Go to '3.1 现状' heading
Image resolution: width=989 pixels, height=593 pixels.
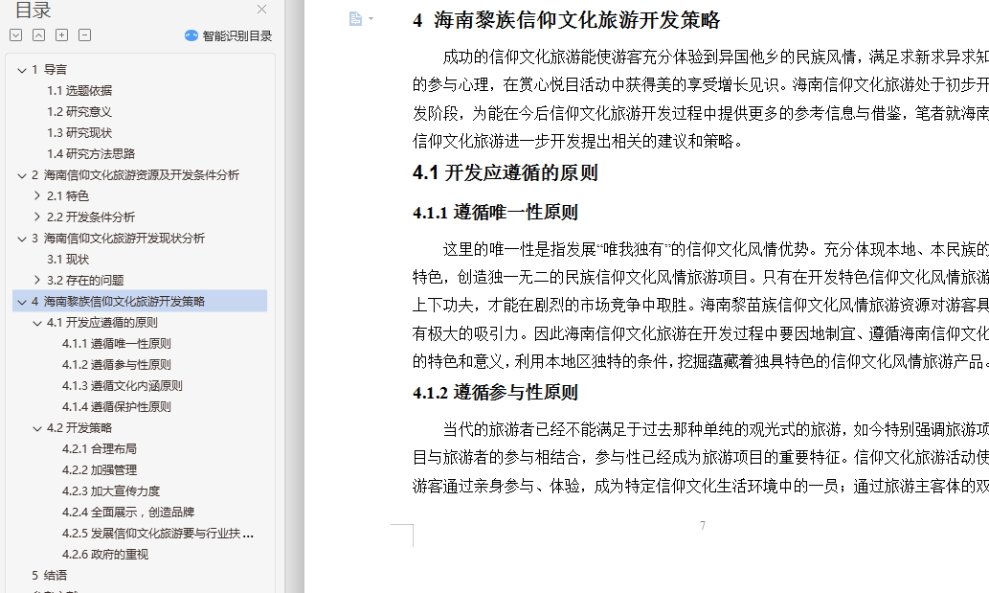pyautogui.click(x=68, y=260)
